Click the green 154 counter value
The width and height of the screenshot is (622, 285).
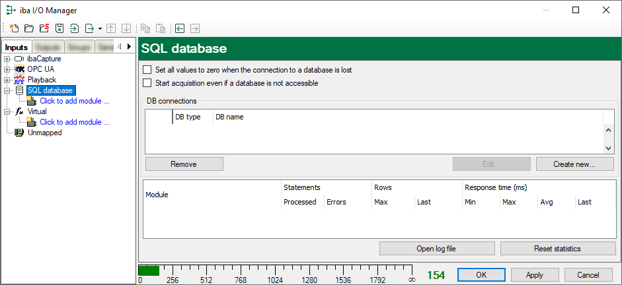[x=436, y=275]
